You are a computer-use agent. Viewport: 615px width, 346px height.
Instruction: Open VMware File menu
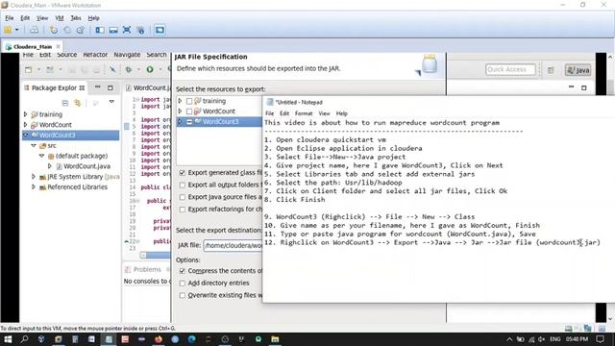pos(10,18)
